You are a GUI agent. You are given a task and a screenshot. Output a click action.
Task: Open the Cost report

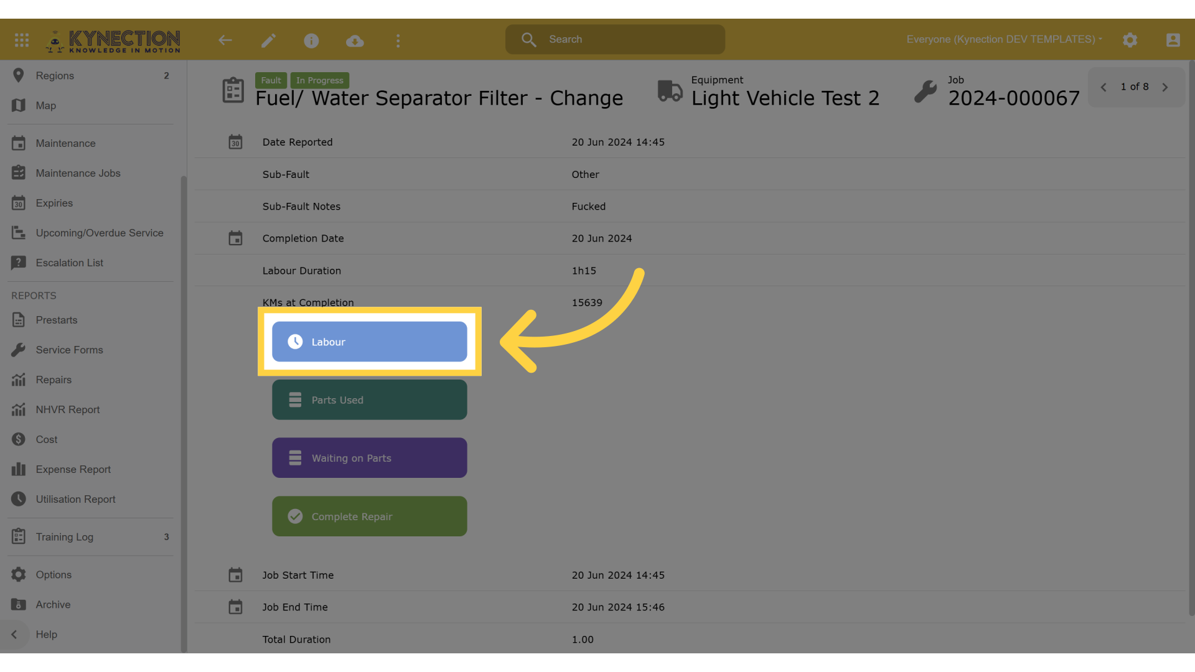(90, 439)
